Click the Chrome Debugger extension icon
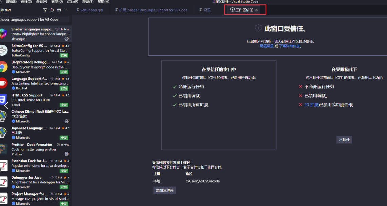This screenshot has height=206, width=387. [x=3, y=67]
